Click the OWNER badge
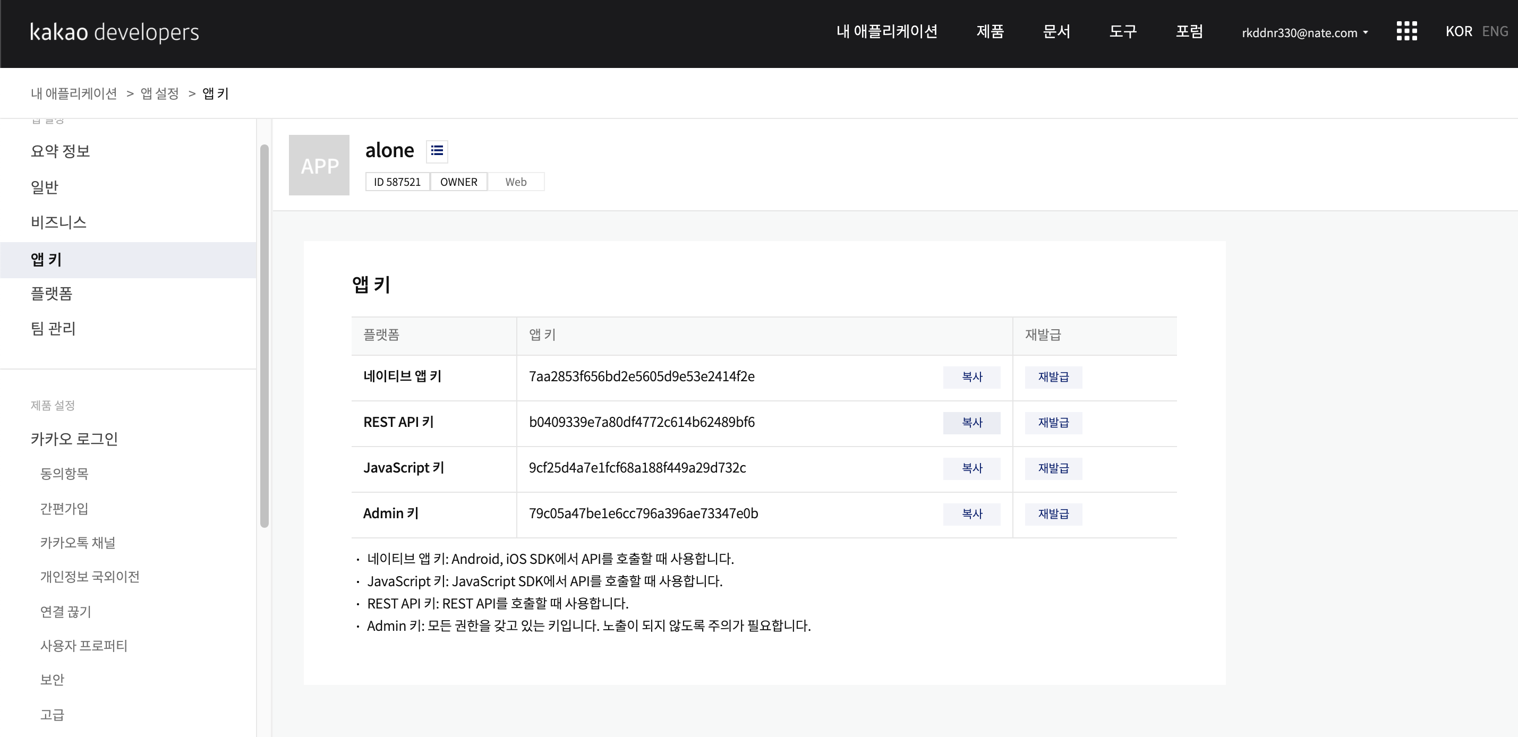1518x737 pixels. click(x=458, y=182)
